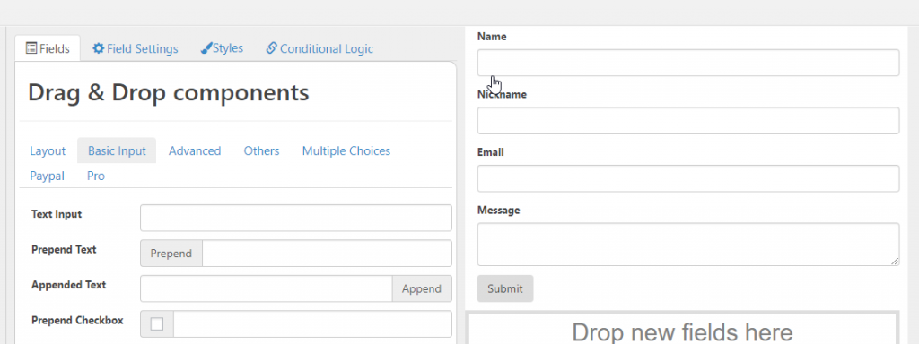Click the Submit button
This screenshot has width=919, height=344.
(x=505, y=288)
